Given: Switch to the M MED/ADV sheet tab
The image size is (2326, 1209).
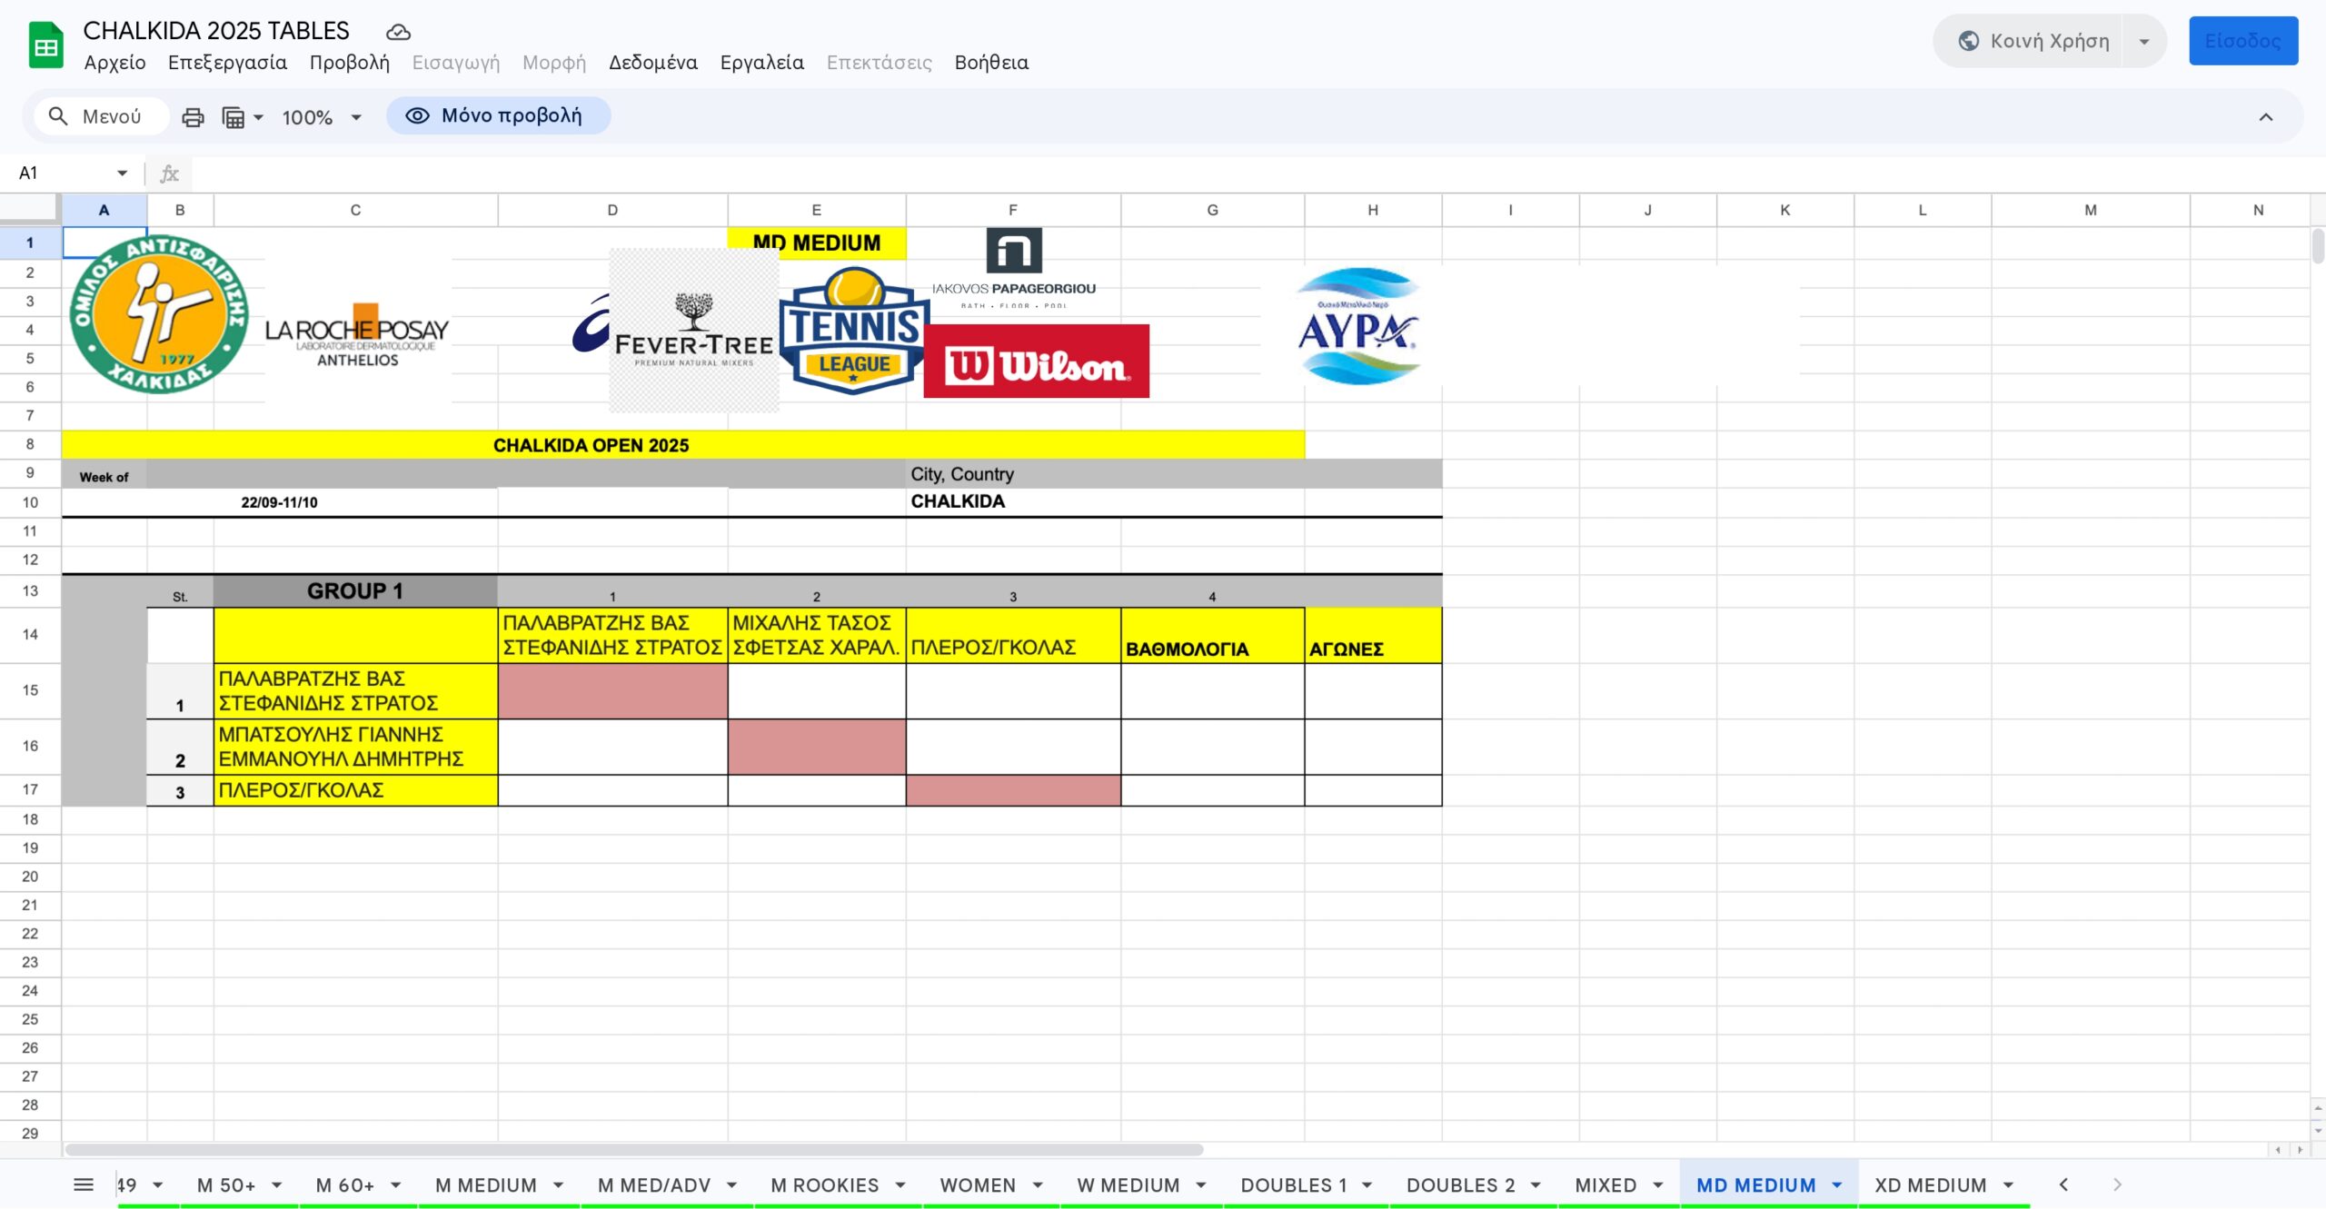Looking at the screenshot, I should tap(654, 1185).
